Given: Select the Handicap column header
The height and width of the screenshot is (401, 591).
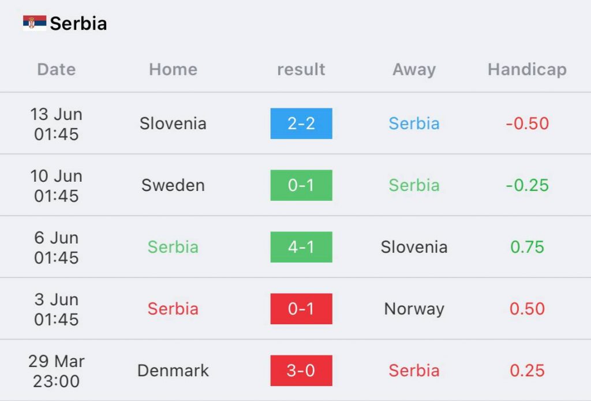Looking at the screenshot, I should (x=527, y=69).
